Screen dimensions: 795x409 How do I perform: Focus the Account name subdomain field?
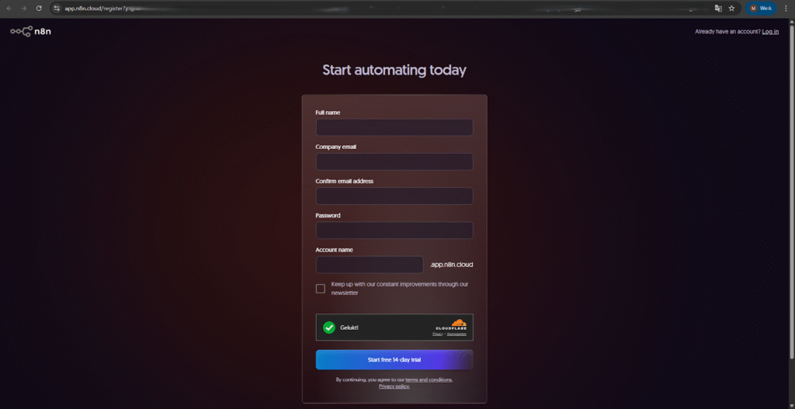coord(370,265)
